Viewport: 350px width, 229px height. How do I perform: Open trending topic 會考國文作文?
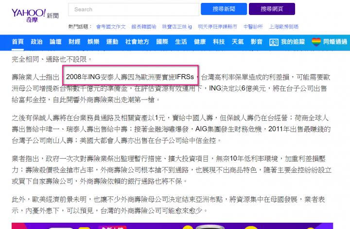click(111, 27)
